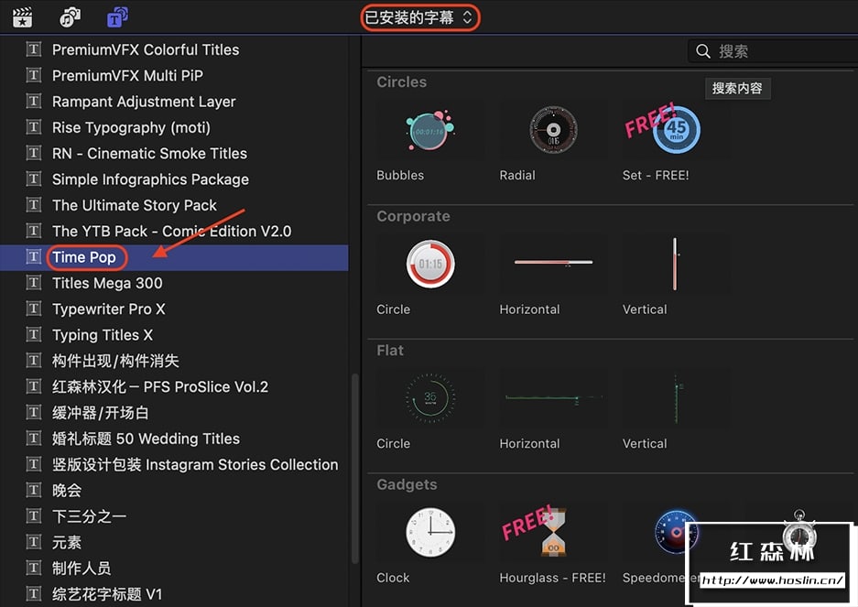Image resolution: width=858 pixels, height=607 pixels.
Task: Open the Libraries sidebar (clapperboard star icon)
Action: coord(23,17)
